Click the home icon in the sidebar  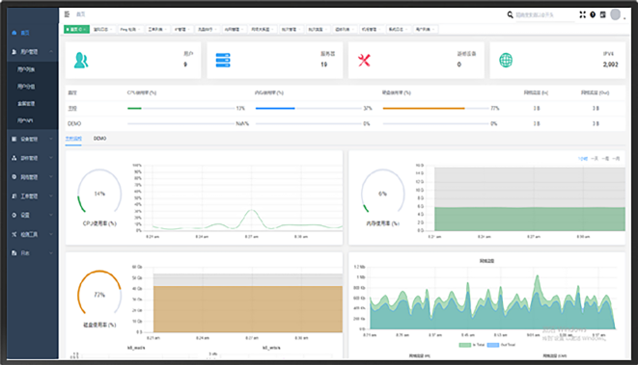14,33
